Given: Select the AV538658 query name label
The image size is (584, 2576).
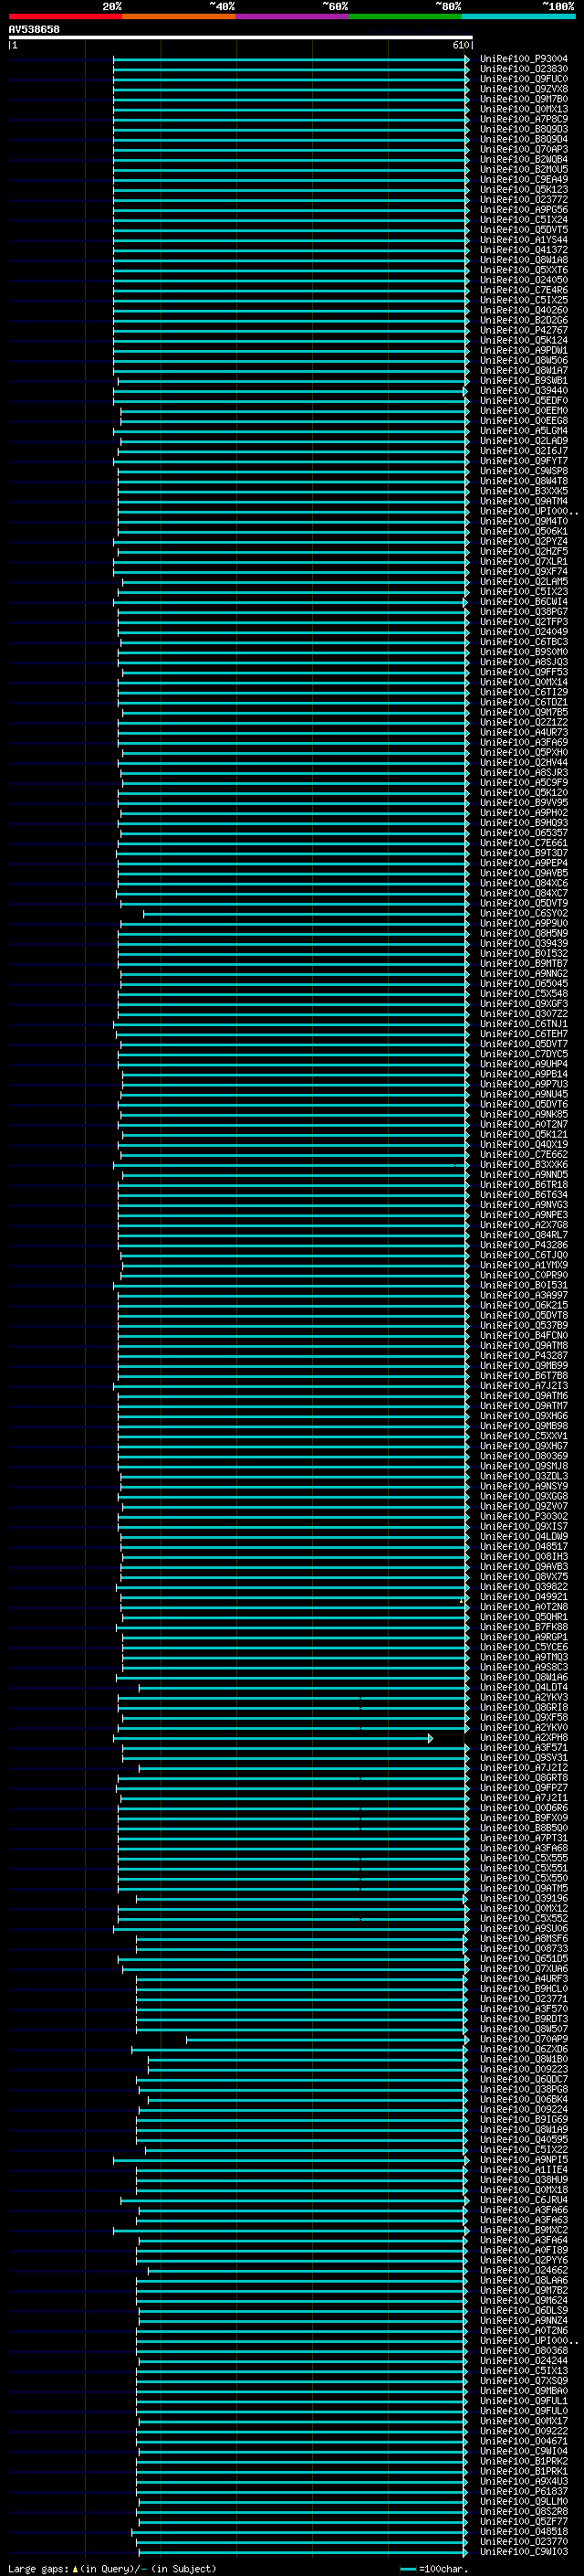Looking at the screenshot, I should (x=34, y=30).
